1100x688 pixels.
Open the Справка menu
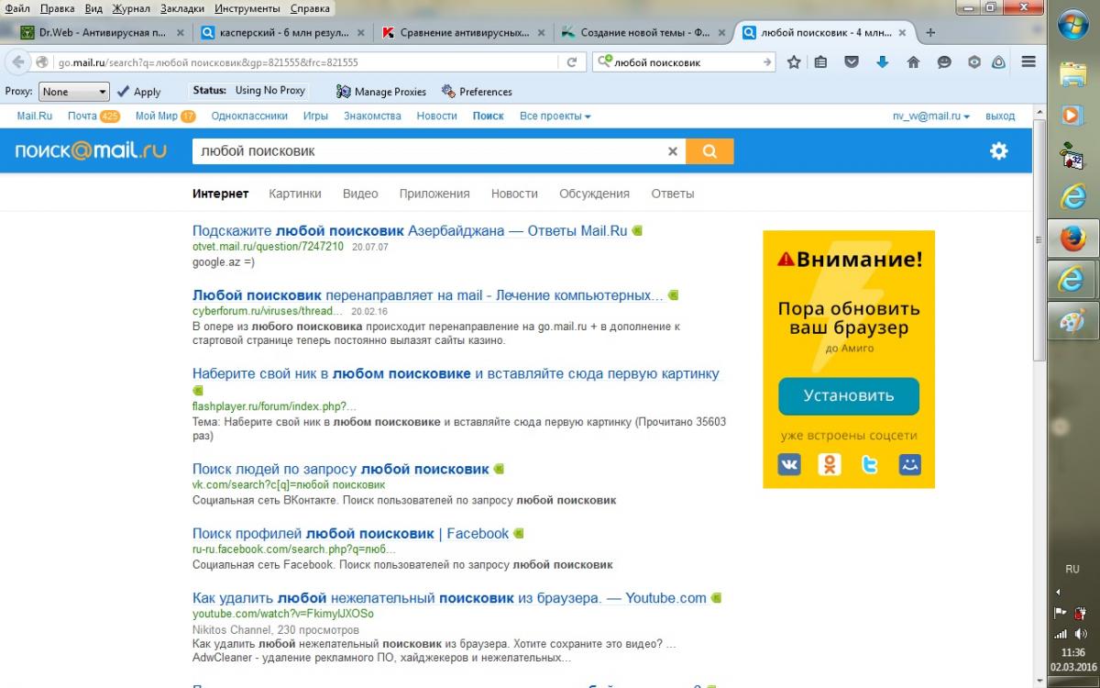pyautogui.click(x=310, y=8)
